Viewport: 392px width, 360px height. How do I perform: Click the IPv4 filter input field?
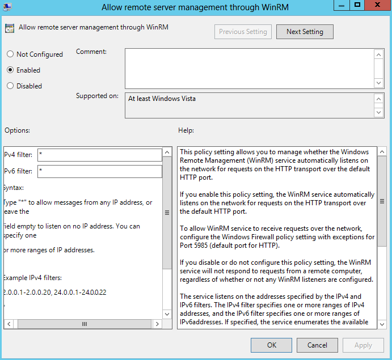(x=100, y=155)
